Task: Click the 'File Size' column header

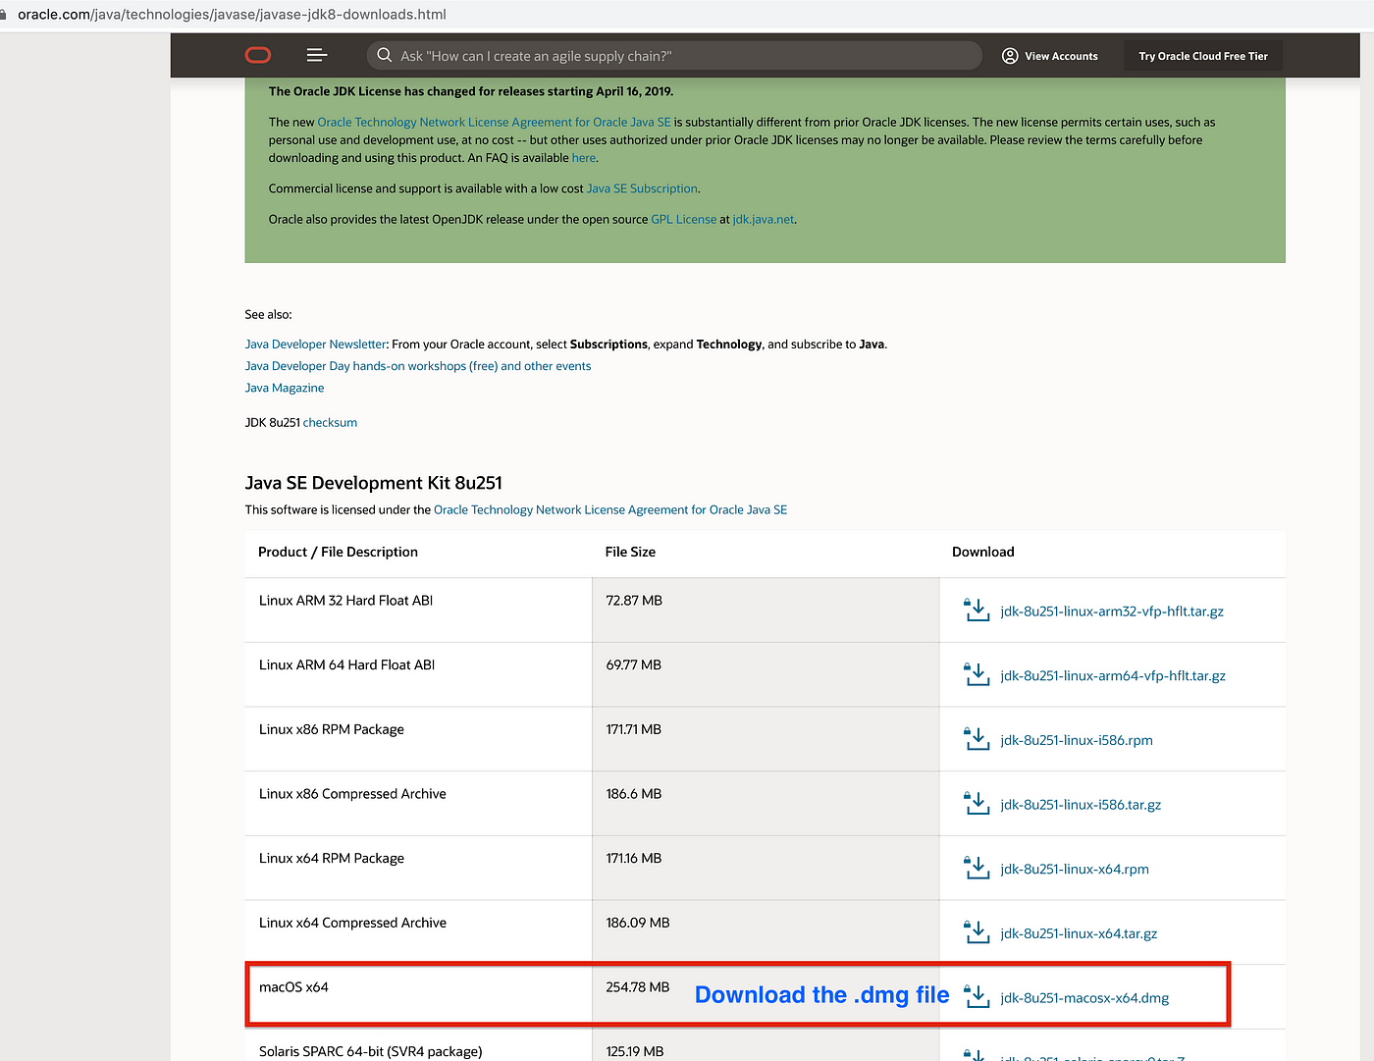Action: 630,552
